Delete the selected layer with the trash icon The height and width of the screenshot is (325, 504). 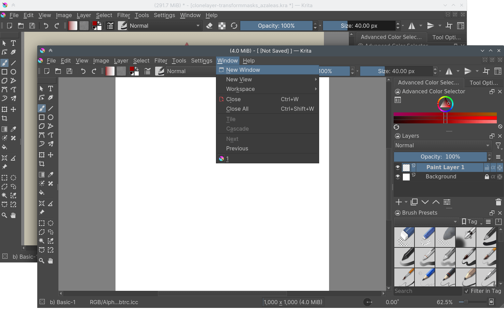coord(498,202)
